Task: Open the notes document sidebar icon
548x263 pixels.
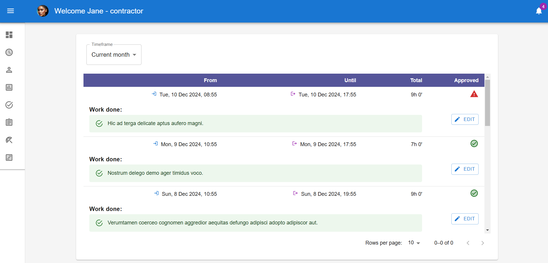Action: point(9,158)
